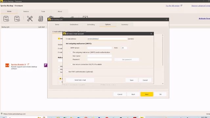Image resolution: width=210 pixels, height=118 pixels.
Task: Open the Iperius Remote external link icon
Action: [x=28, y=64]
